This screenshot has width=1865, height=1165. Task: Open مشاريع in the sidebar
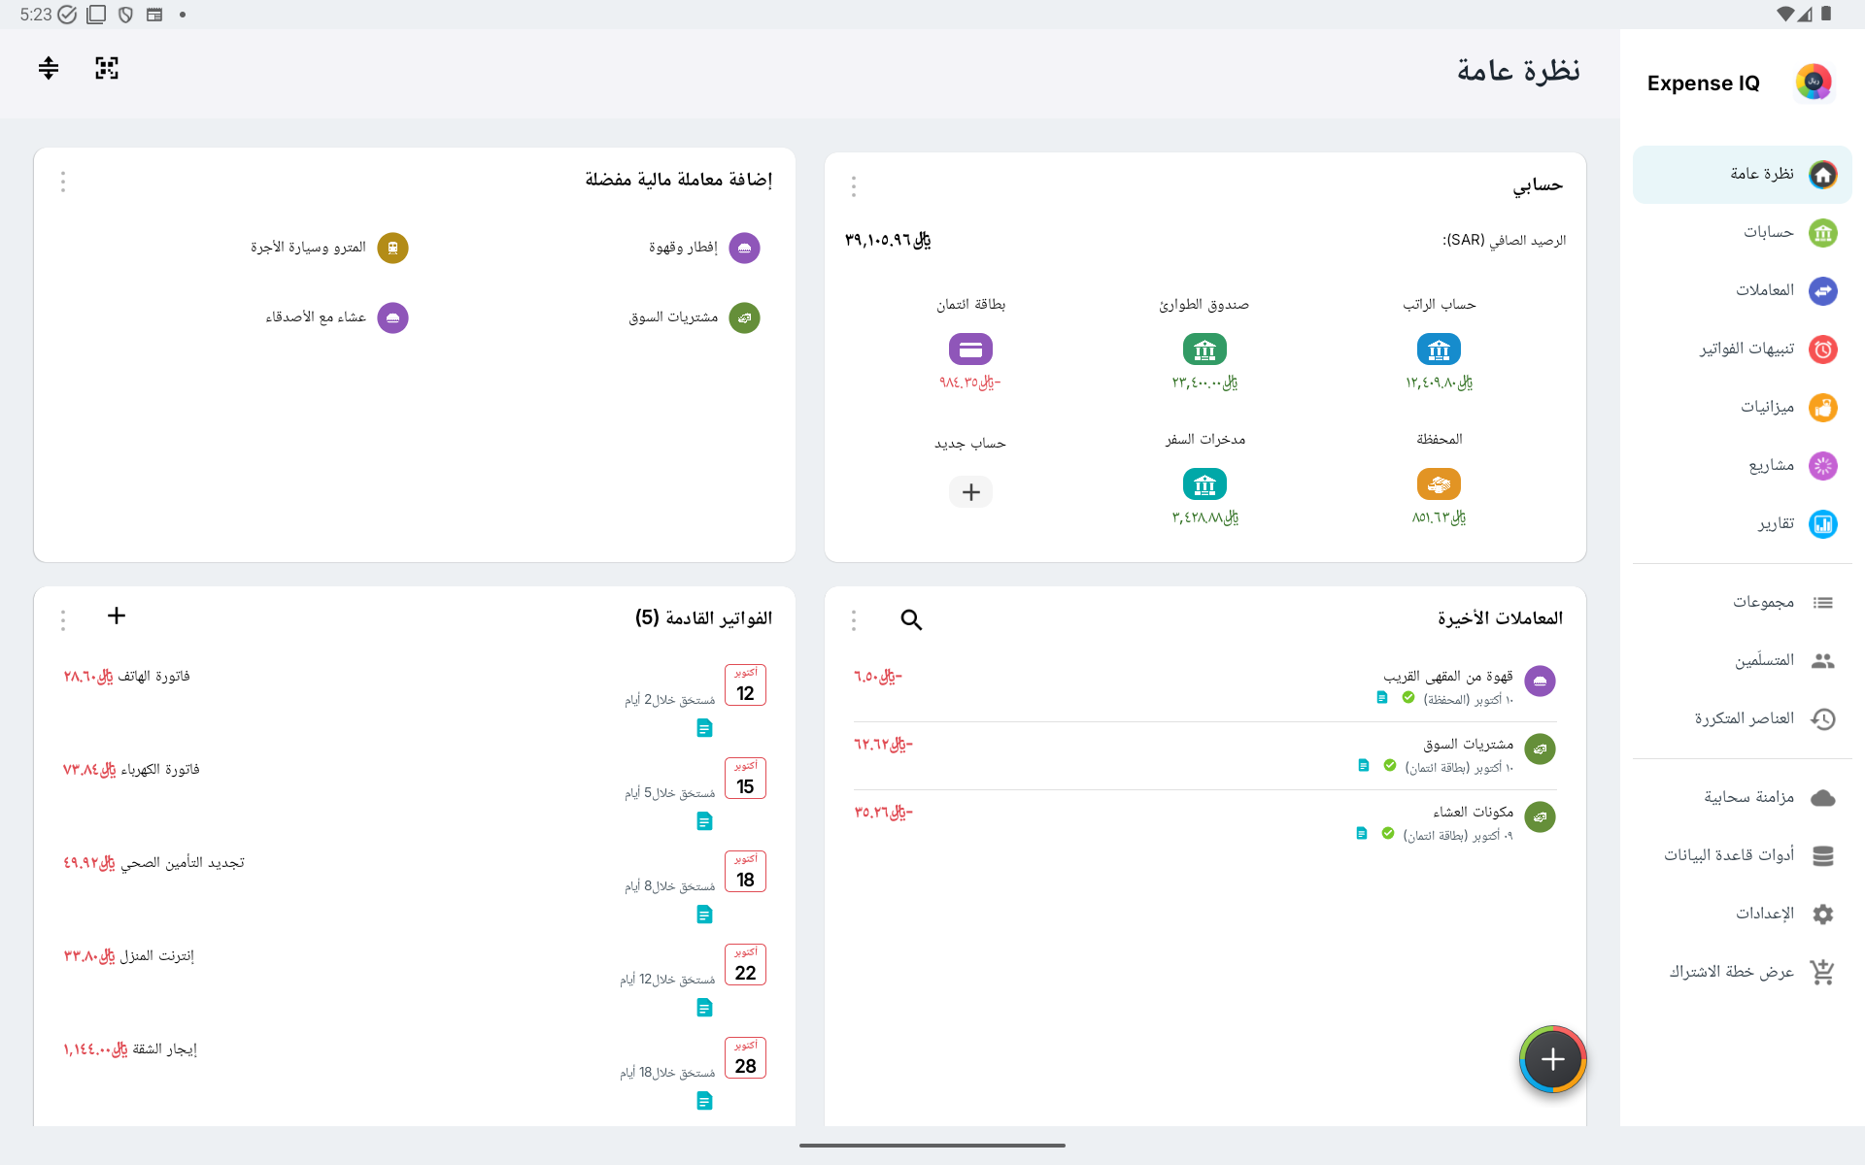1742,466
